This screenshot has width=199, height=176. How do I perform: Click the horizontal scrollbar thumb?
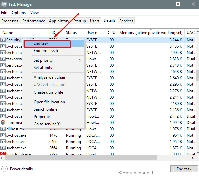[81, 158]
